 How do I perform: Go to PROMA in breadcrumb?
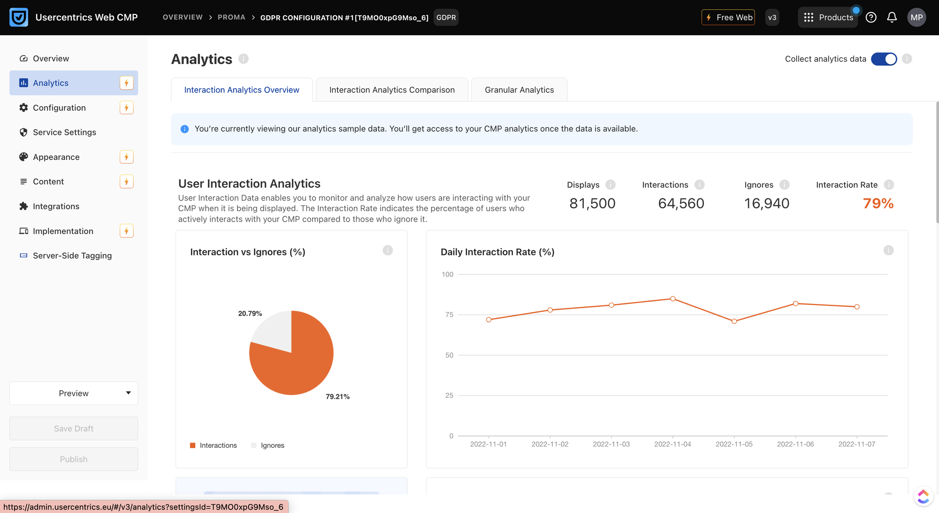[232, 17]
